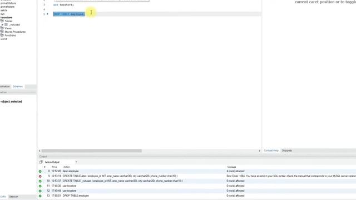Click the success icon for desc employee row
Image resolution: width=356 pixels, height=200 pixels.
click(x=40, y=172)
